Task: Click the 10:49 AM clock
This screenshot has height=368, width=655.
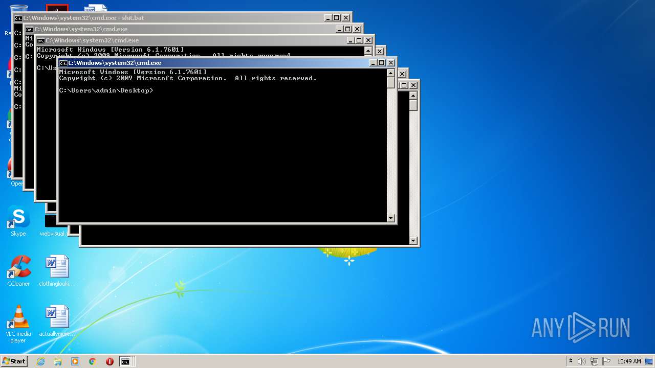Action: (x=629, y=361)
